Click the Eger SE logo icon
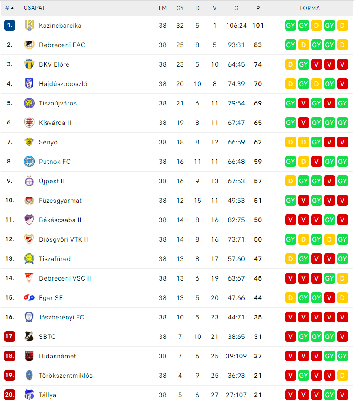 pyautogui.click(x=29, y=297)
